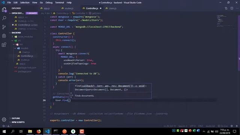Open the Terminal menu

(60, 3)
